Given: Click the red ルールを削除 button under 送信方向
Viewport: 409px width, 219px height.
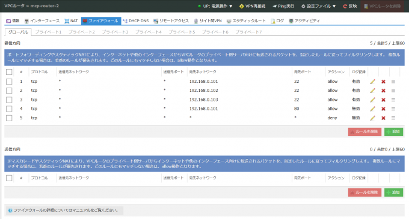Looking at the screenshot, I should coord(364,193).
